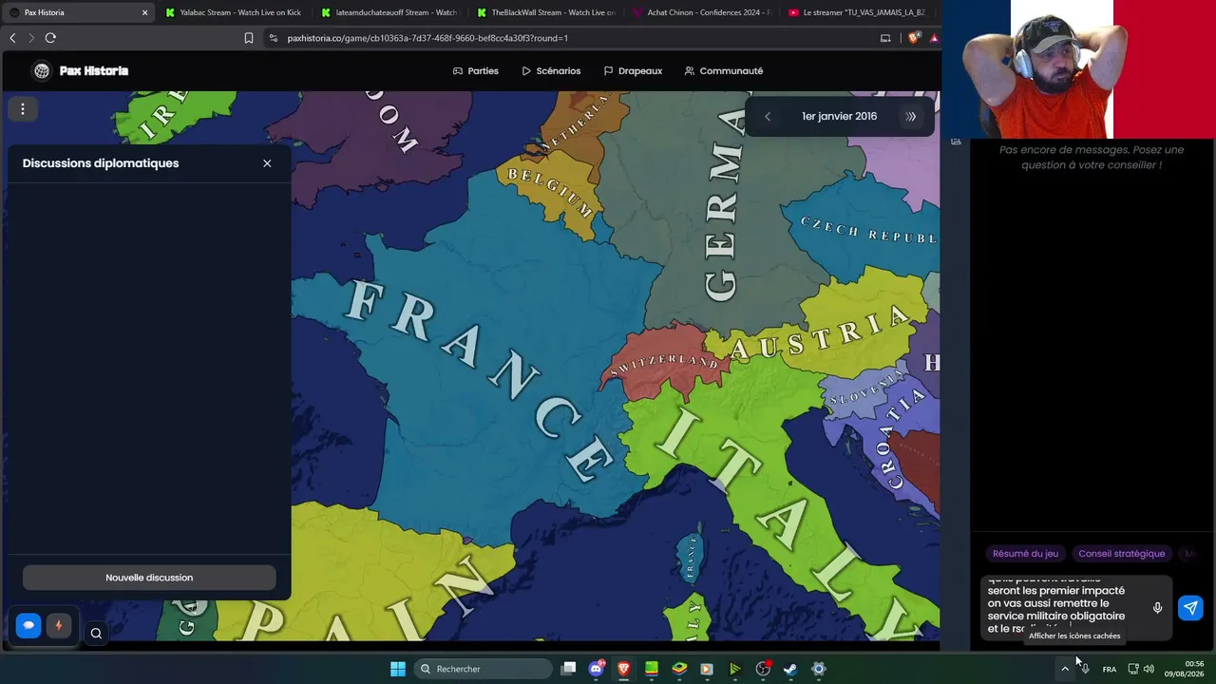This screenshot has width=1216, height=684.
Task: Click the streamer webcam overlay
Action: tap(1080, 69)
